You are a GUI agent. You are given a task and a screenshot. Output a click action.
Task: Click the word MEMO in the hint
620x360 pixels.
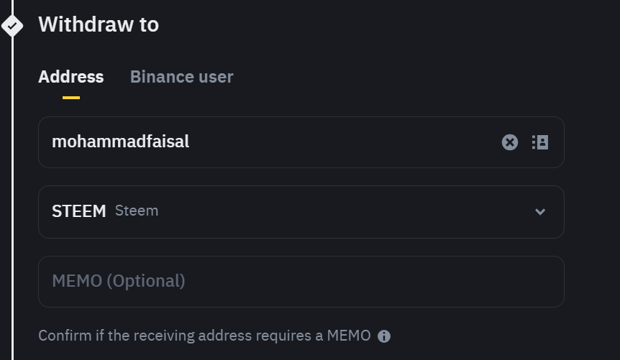pos(349,336)
